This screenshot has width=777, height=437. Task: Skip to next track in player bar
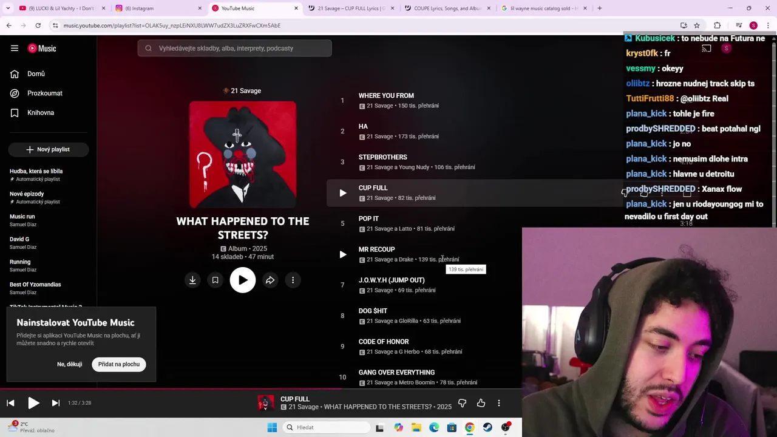56,403
